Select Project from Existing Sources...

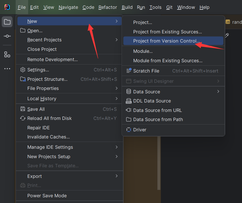point(173,32)
